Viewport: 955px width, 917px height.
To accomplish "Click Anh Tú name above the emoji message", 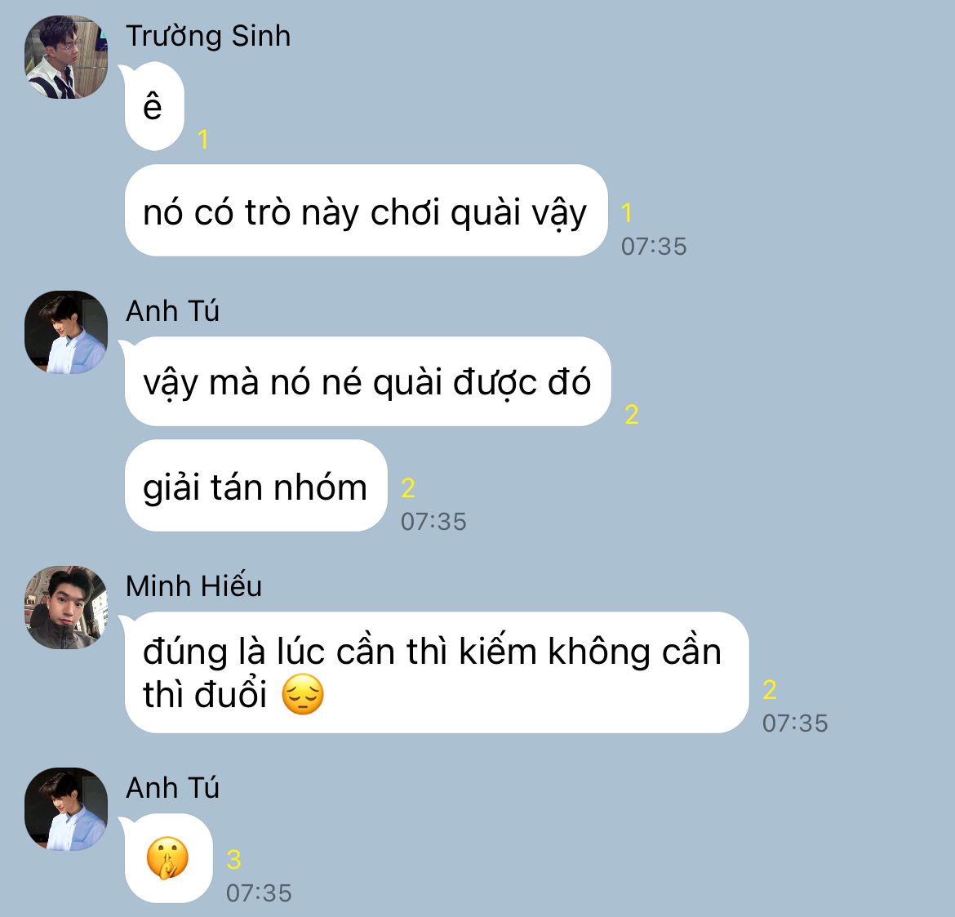I will [172, 787].
